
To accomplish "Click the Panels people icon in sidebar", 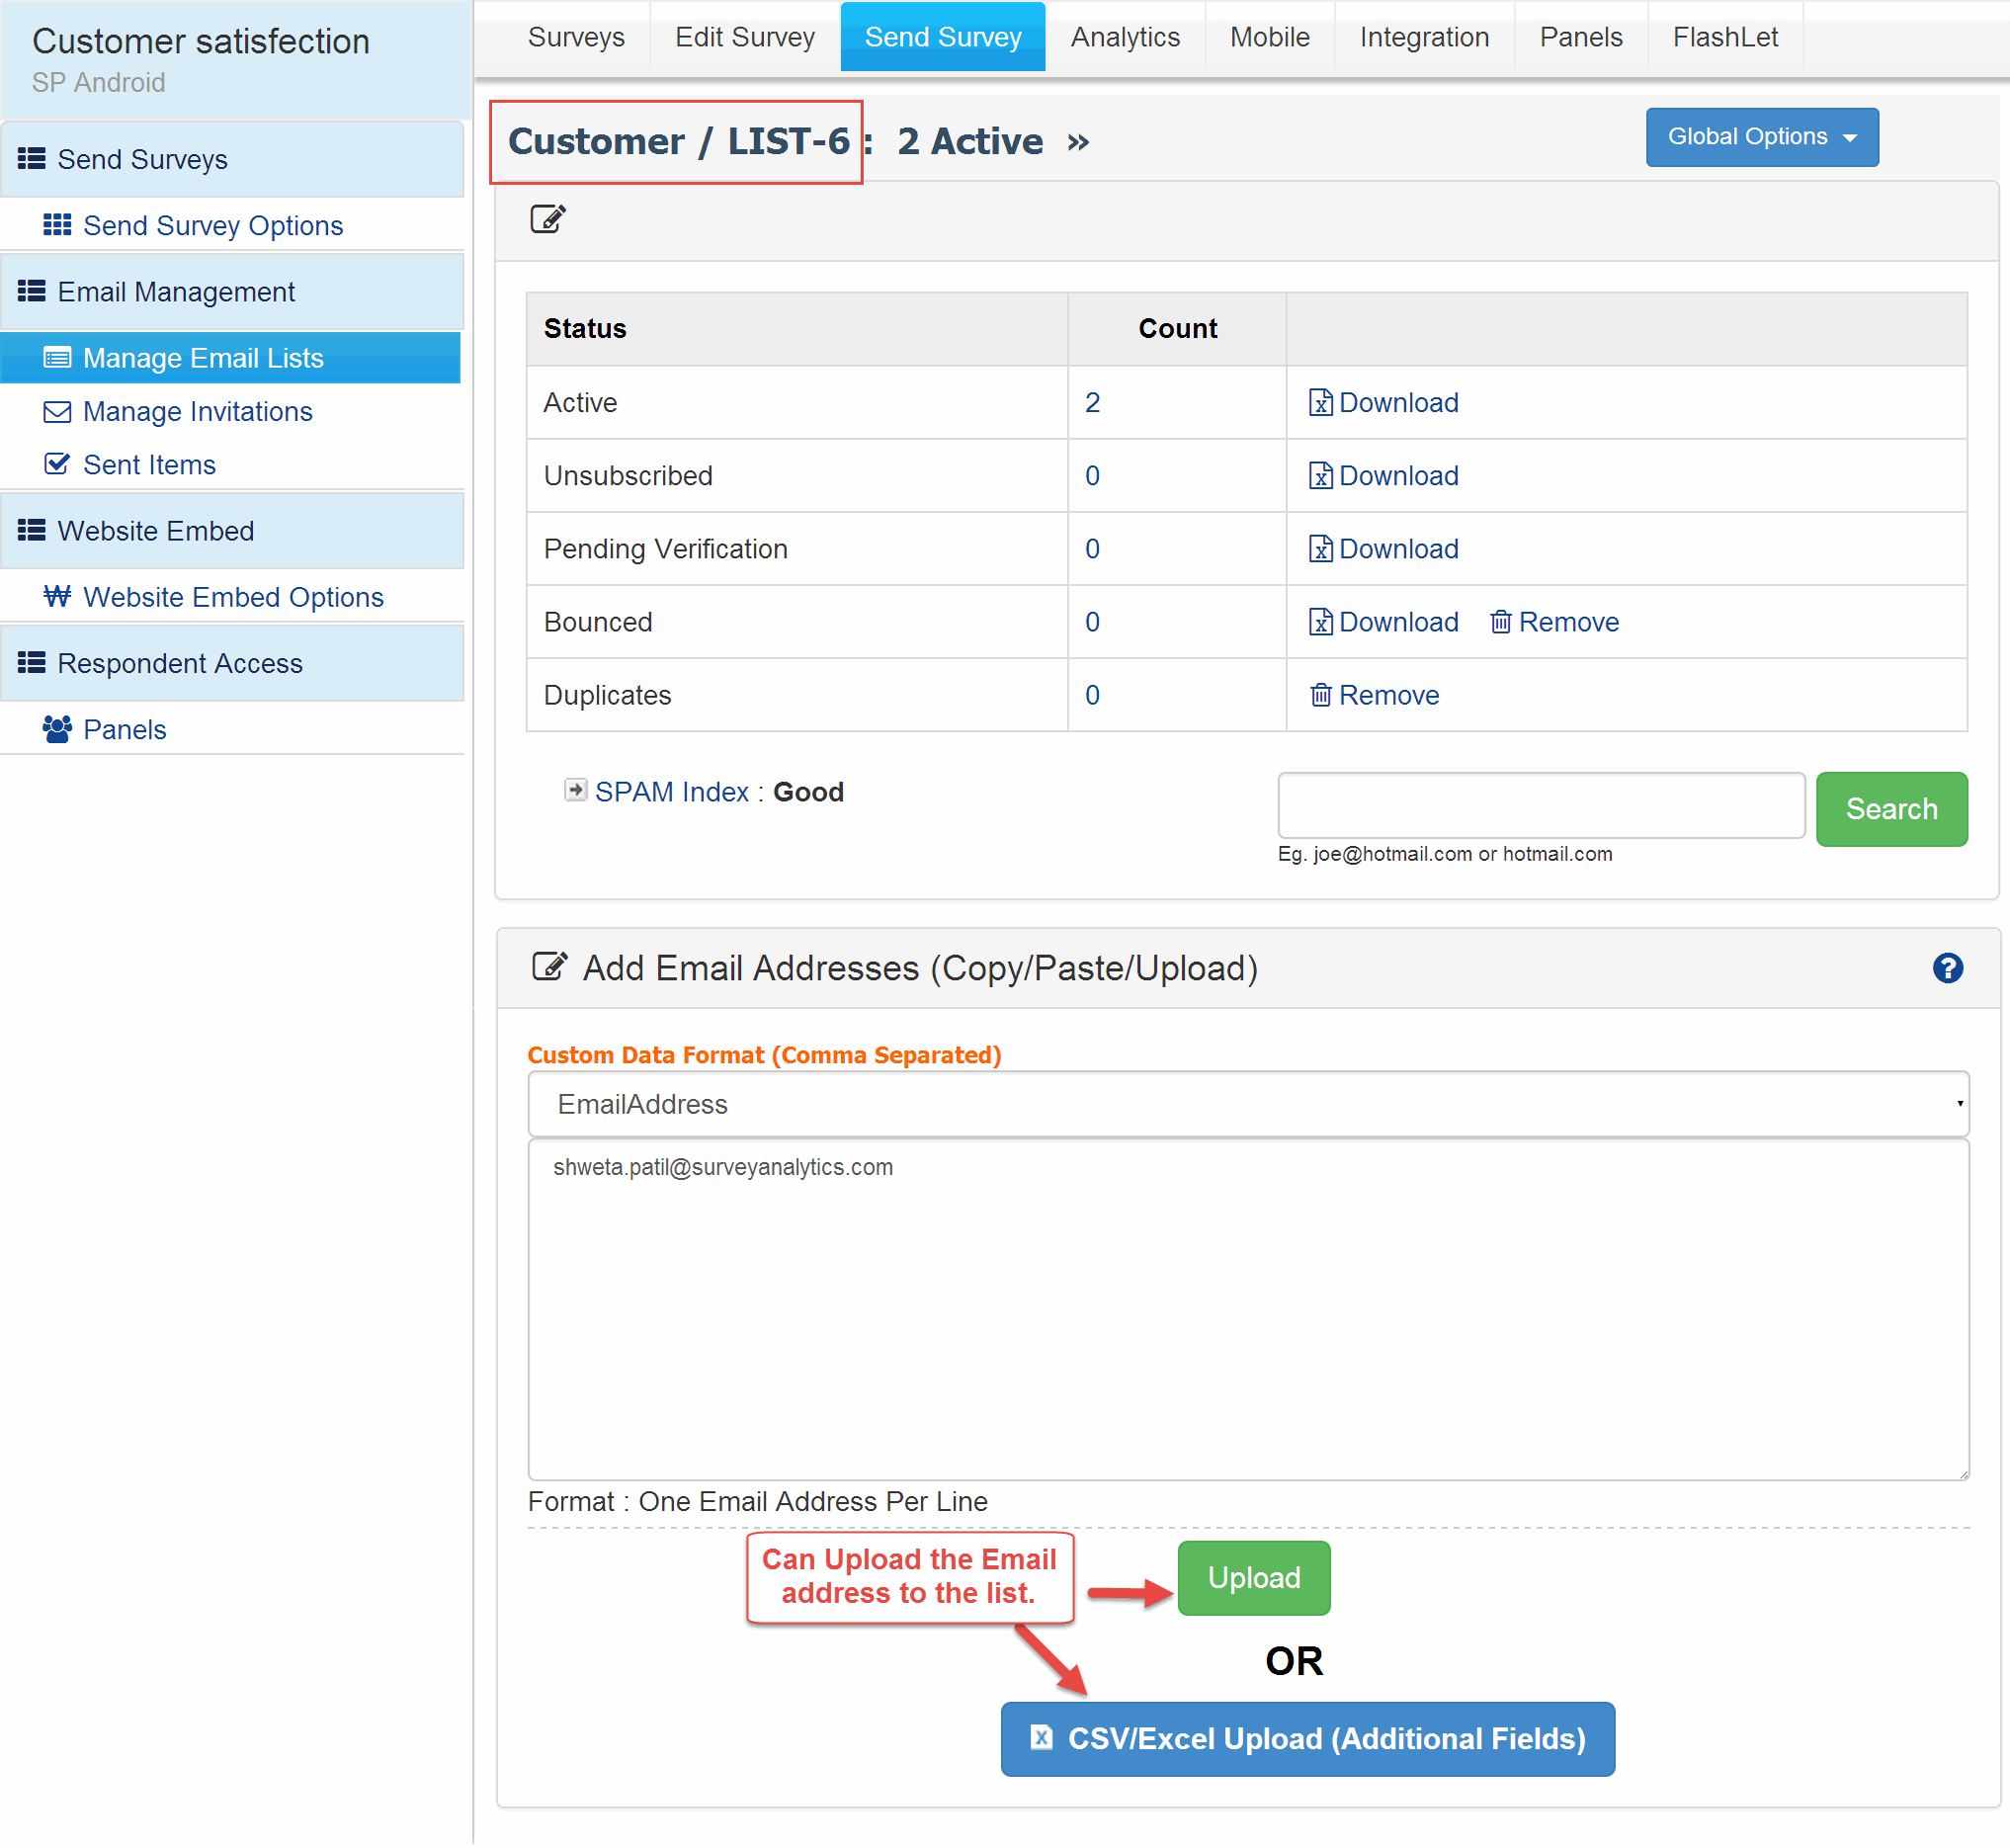I will tap(57, 729).
